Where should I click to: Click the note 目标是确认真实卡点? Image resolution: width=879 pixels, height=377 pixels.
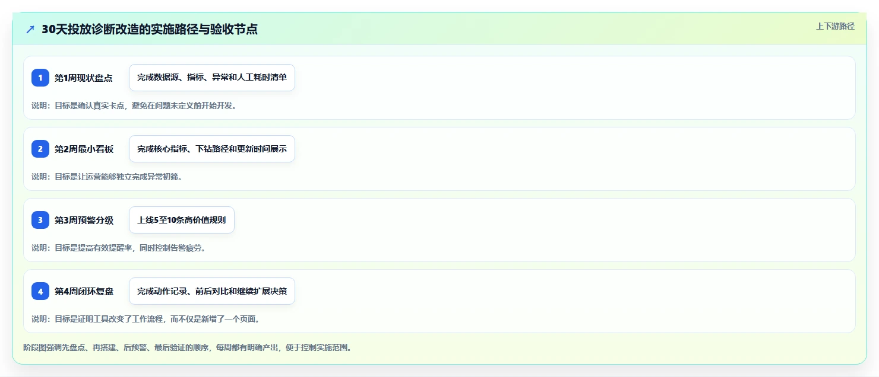(135, 106)
